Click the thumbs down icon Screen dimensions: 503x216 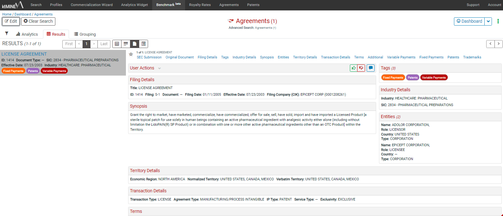tap(361, 68)
